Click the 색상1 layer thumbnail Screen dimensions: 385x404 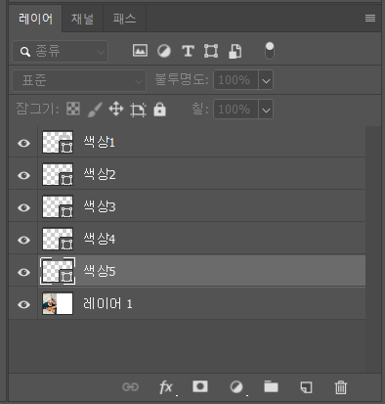(58, 142)
